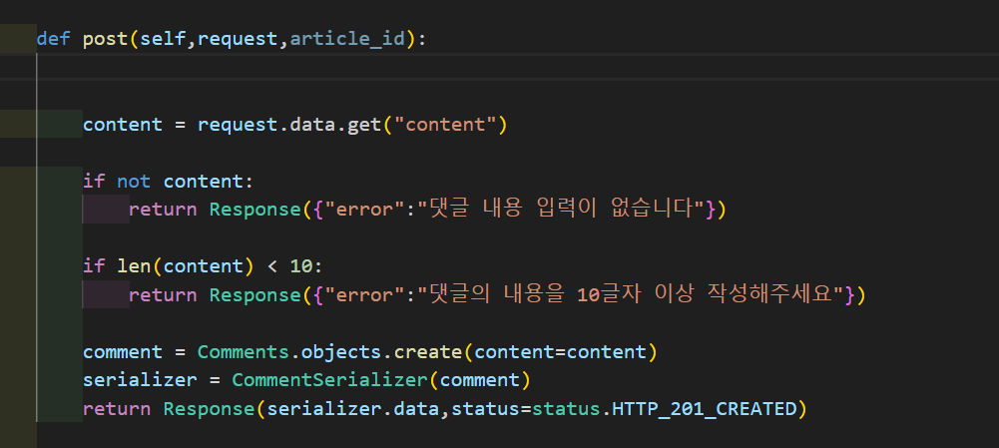Click the 'if not content:' line
999x448 pixels.
[x=169, y=182]
